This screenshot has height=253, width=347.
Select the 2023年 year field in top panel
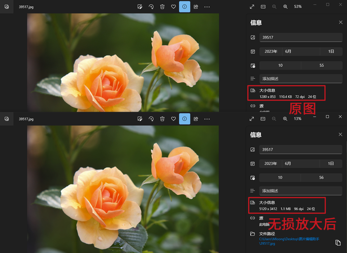pos(271,51)
